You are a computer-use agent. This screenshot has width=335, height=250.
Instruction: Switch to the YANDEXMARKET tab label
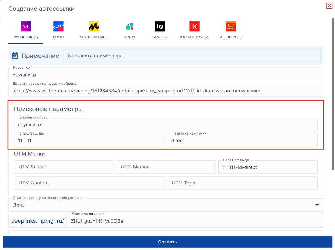(x=94, y=37)
